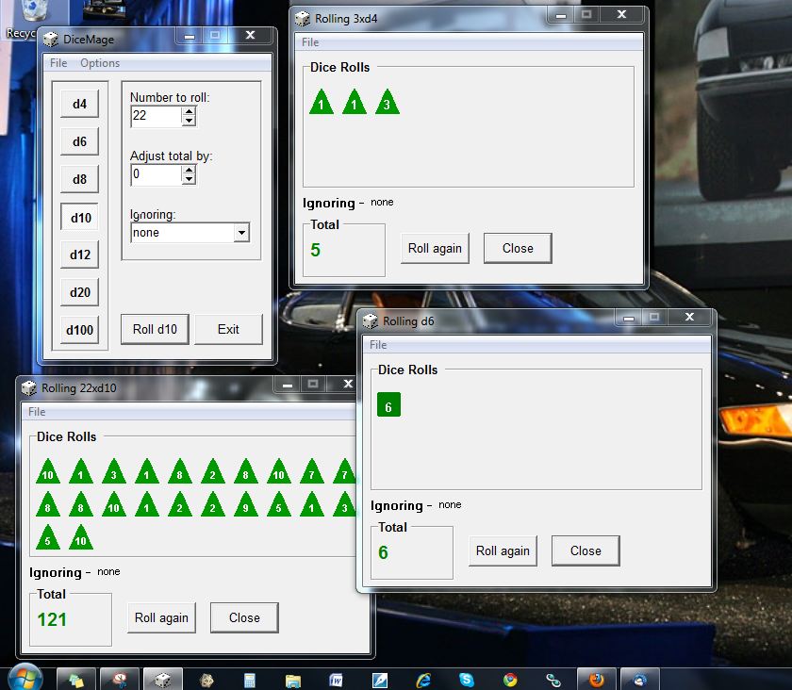Decrease the Adjust total by value
The width and height of the screenshot is (792, 690).
189,180
